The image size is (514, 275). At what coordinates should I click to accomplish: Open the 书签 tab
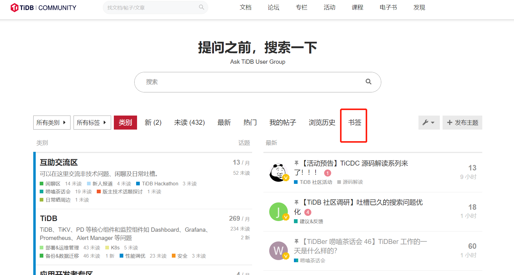click(x=355, y=123)
